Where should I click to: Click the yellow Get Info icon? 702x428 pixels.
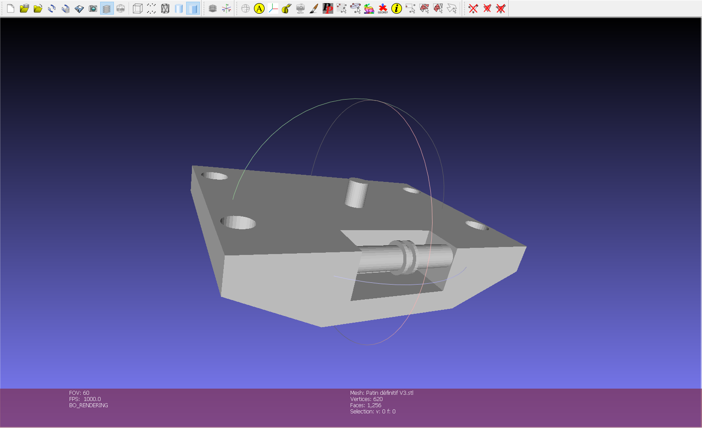pos(397,8)
